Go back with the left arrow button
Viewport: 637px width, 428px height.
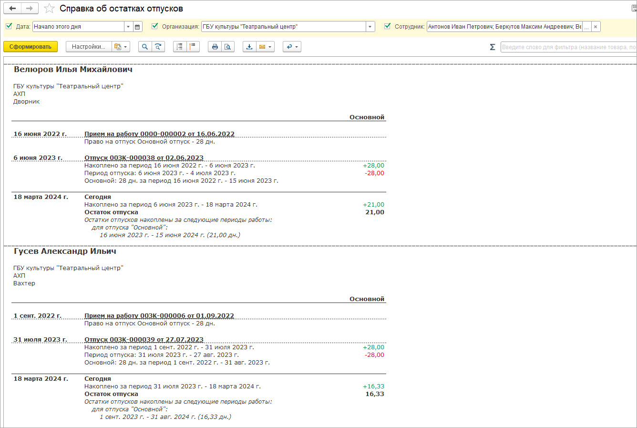13,8
